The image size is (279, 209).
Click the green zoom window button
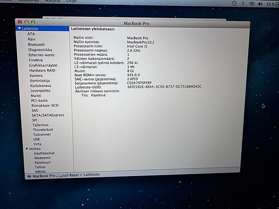[33, 22]
